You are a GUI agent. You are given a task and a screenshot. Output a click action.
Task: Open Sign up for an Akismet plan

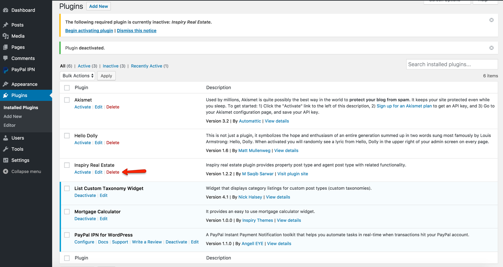pos(404,106)
